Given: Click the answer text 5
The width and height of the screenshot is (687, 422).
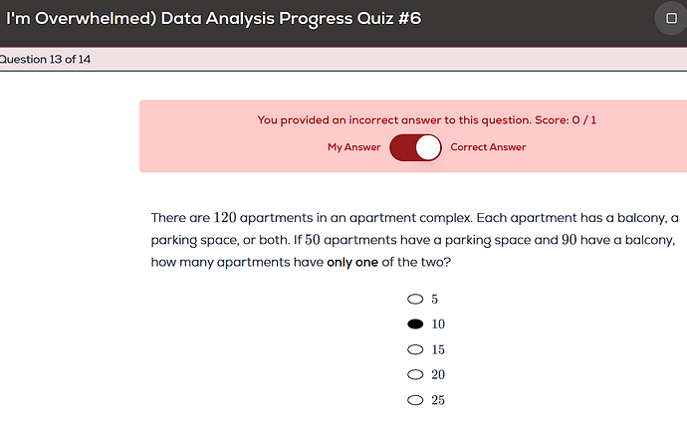Looking at the screenshot, I should click(x=435, y=299).
